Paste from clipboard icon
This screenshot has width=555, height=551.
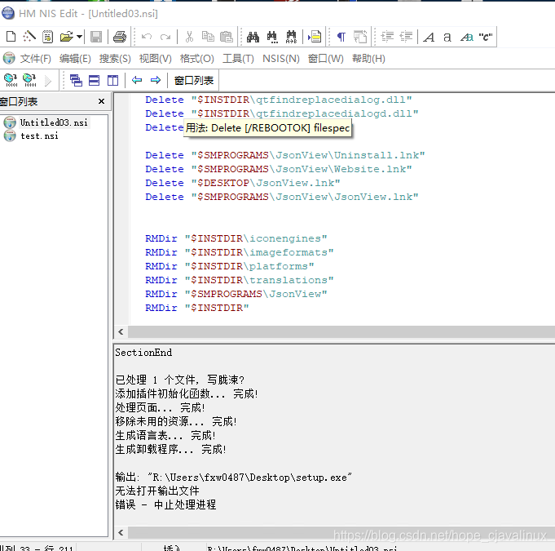[x=227, y=37]
